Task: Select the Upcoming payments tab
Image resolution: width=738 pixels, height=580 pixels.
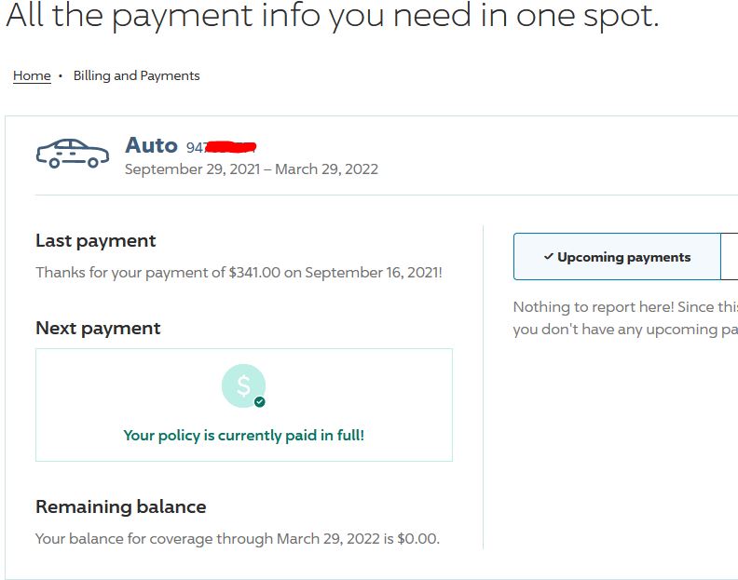Action: [617, 256]
